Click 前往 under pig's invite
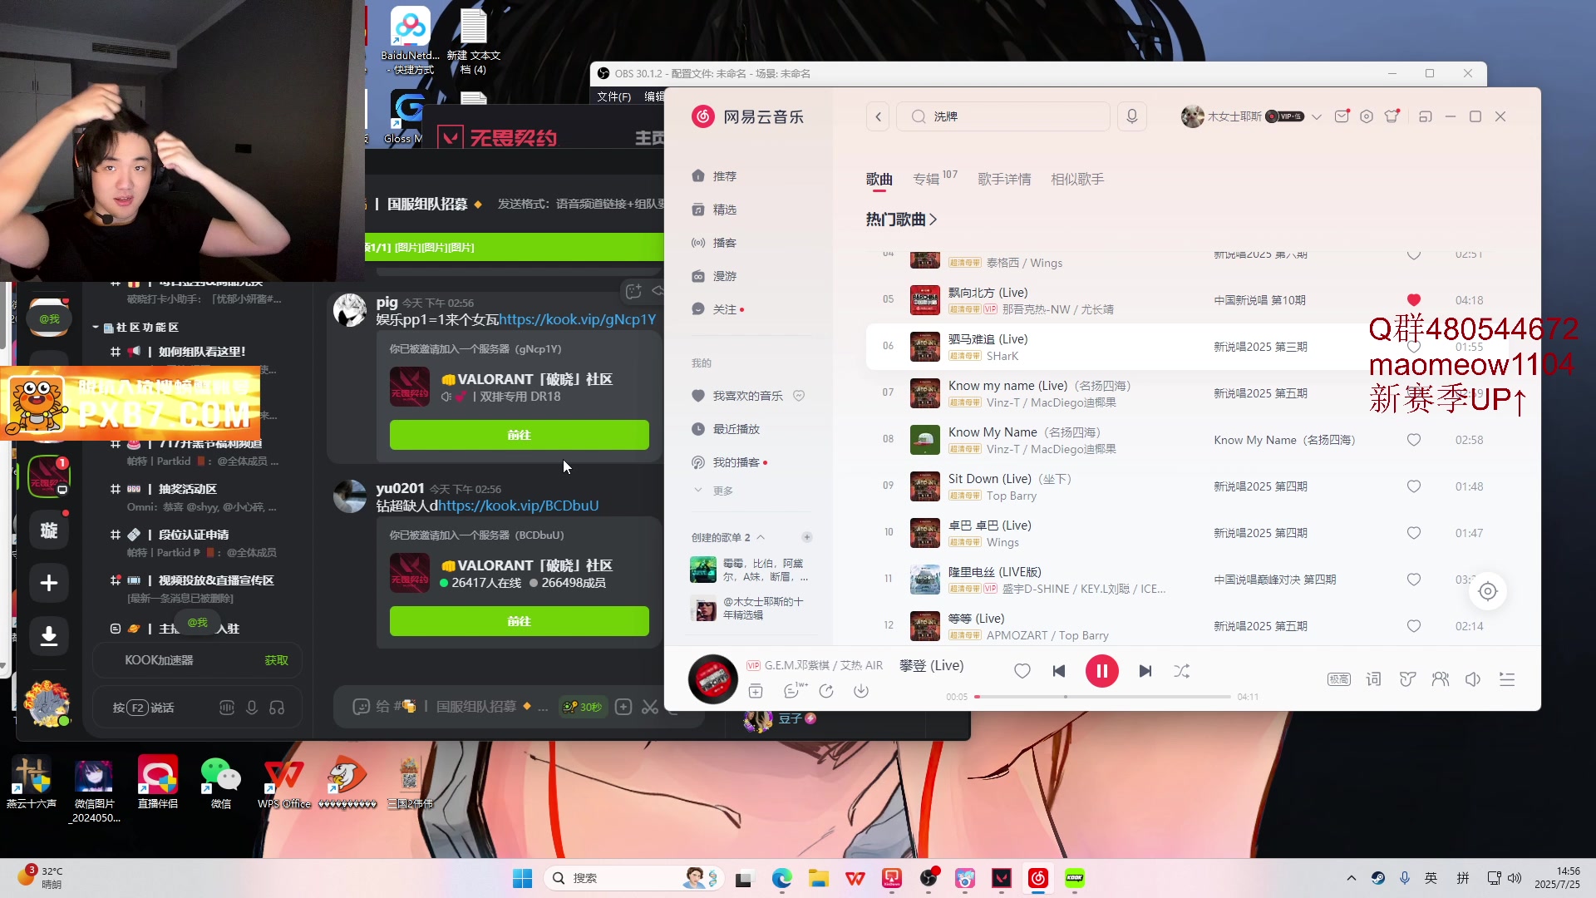The image size is (1596, 898). 519,435
